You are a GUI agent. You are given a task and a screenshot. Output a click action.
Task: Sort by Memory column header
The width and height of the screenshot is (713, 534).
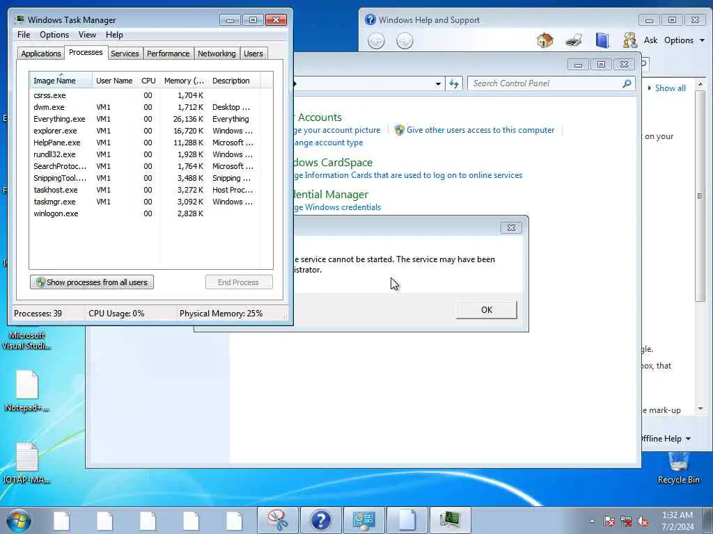coord(184,81)
